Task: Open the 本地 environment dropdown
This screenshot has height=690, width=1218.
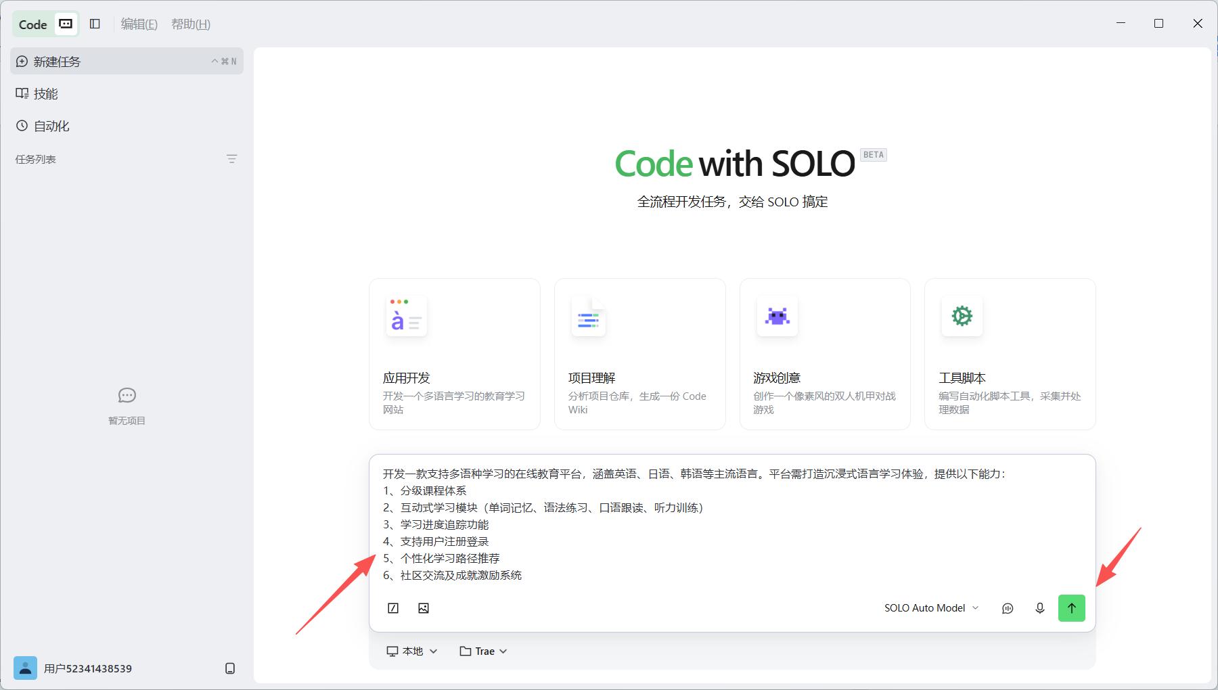Action: pos(412,651)
